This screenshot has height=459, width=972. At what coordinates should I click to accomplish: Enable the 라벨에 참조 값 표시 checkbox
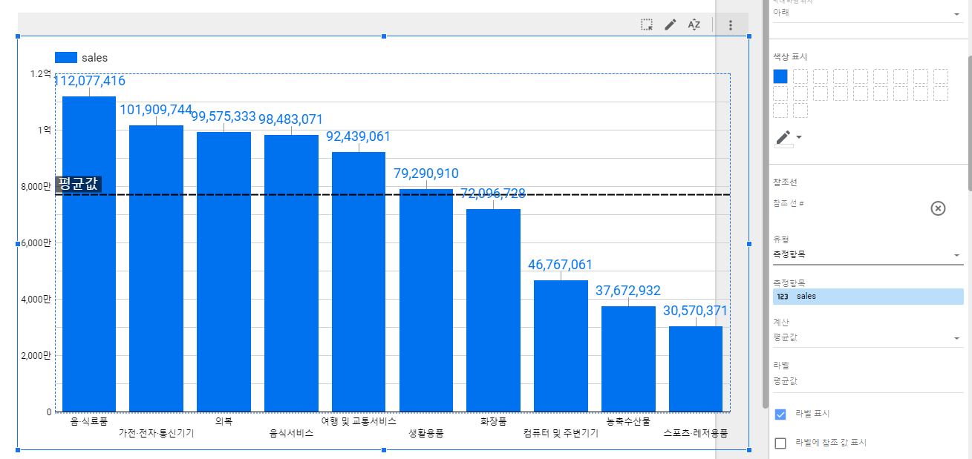coord(780,443)
